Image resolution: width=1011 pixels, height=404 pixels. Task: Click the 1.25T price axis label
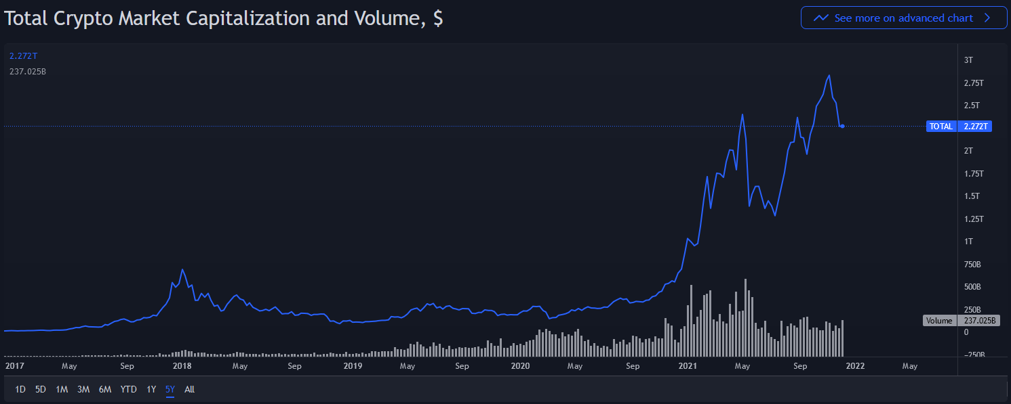pyautogui.click(x=974, y=219)
